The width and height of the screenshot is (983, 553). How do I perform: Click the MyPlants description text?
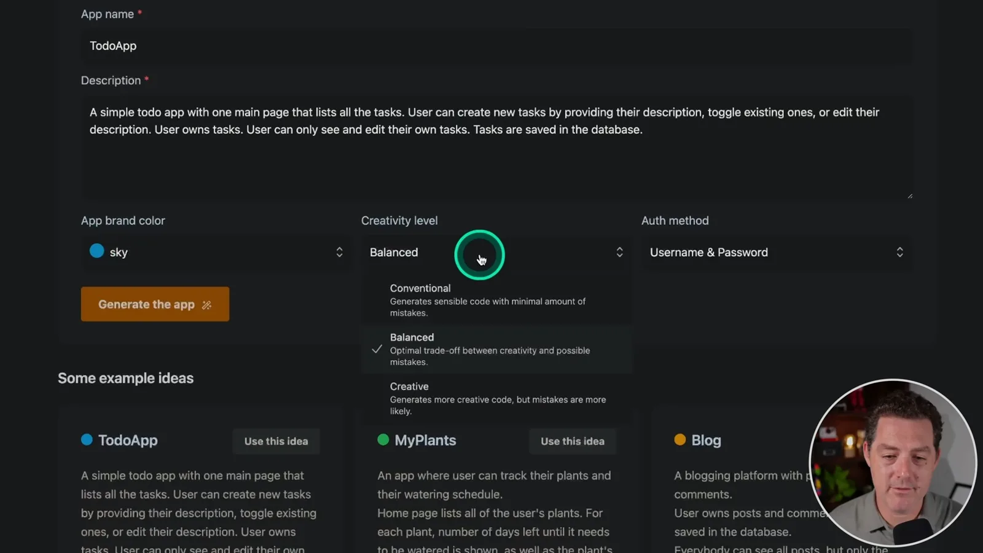coord(495,511)
